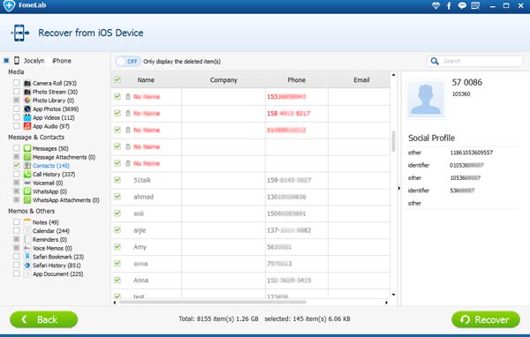This screenshot has width=530, height=337.
Task: Toggle the select-all checkbox in table header
Action: 117,79
